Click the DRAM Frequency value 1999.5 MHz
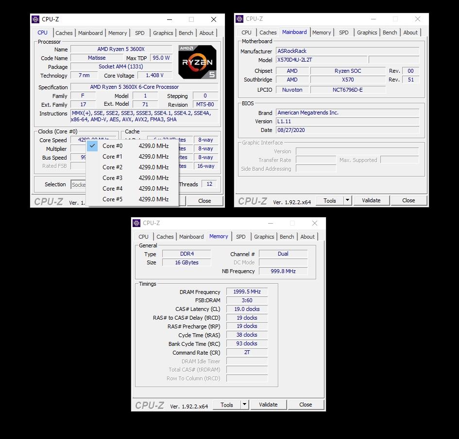Screen dimensions: 459x439 click(x=247, y=292)
